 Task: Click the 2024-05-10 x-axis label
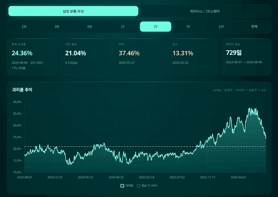click(x=86, y=177)
